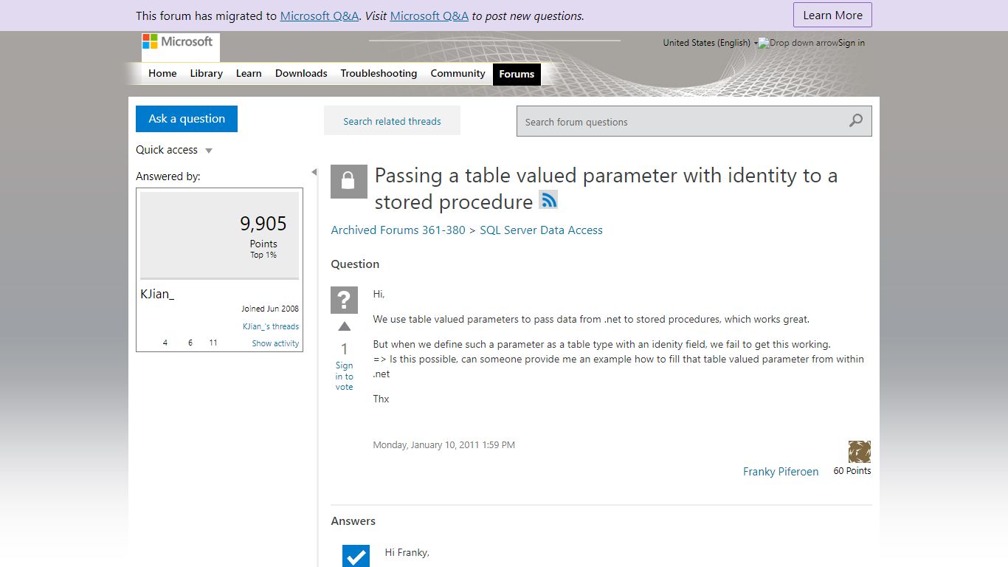The width and height of the screenshot is (1008, 567).
Task: Follow the Visit Microsoft Q&A link
Action: click(x=429, y=16)
